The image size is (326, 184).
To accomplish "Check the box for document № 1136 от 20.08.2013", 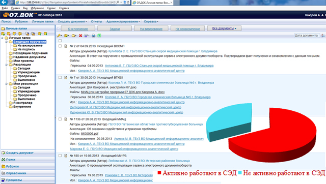I will point(60,119).
